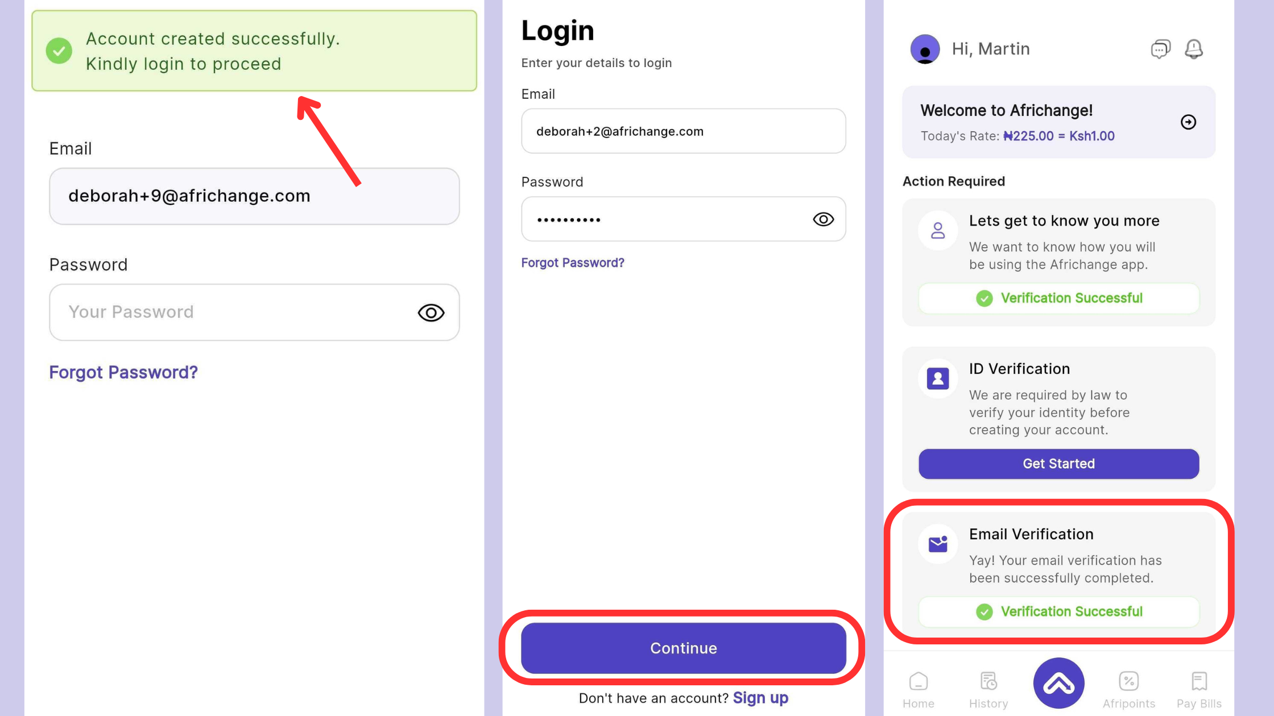Click the user profile icon in know-you card
The width and height of the screenshot is (1274, 716).
938,231
